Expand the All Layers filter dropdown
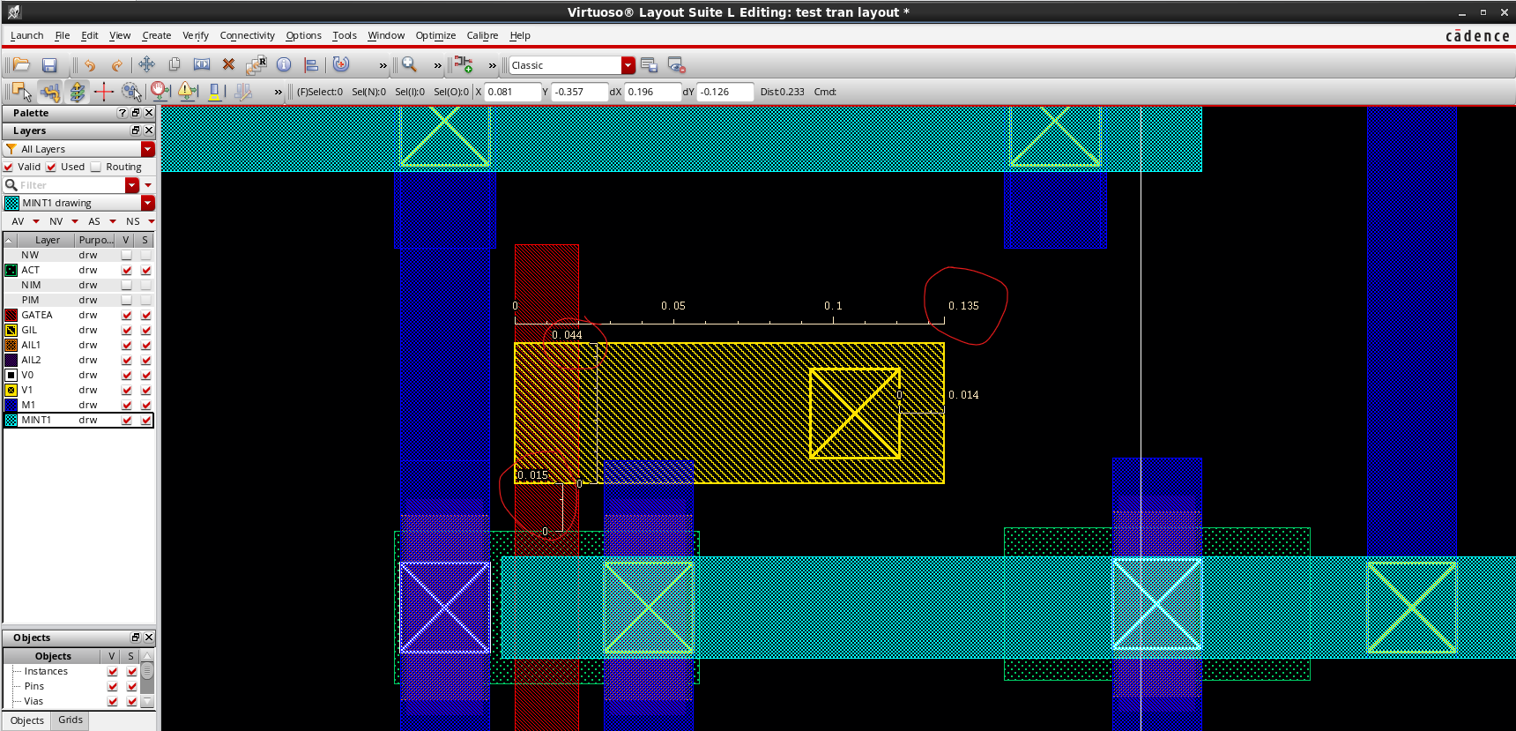This screenshot has width=1516, height=731. point(148,149)
